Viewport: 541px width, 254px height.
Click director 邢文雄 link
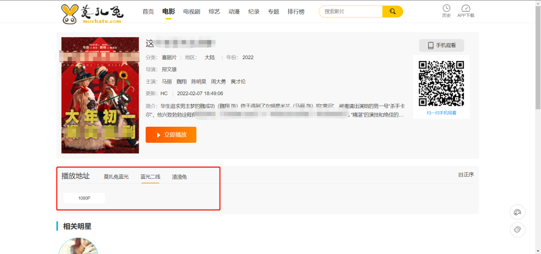(169, 69)
